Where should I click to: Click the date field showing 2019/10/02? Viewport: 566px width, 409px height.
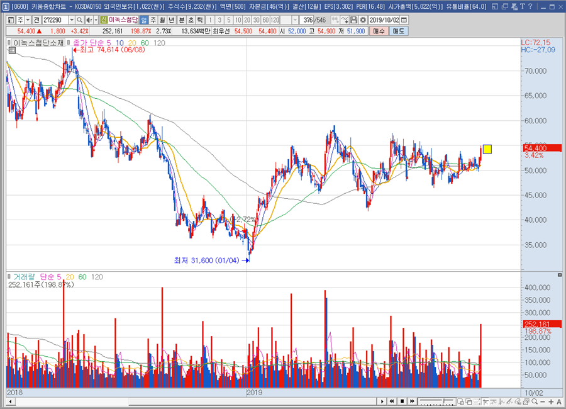click(384, 20)
